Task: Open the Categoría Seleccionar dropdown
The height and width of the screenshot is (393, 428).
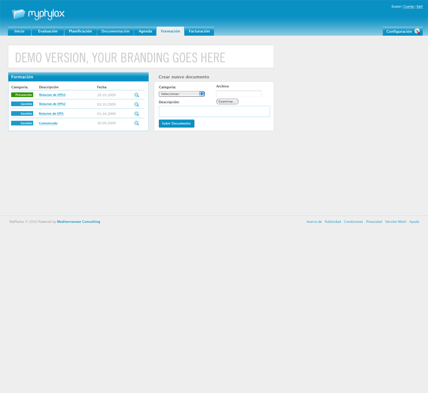Action: coord(182,94)
